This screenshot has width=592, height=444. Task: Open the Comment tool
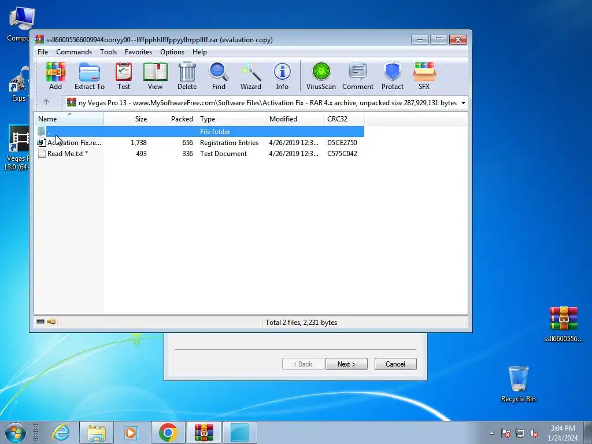(x=357, y=76)
